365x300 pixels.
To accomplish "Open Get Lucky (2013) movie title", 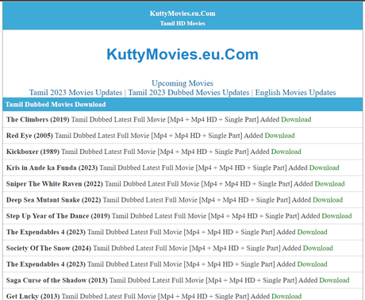I will click(33, 296).
